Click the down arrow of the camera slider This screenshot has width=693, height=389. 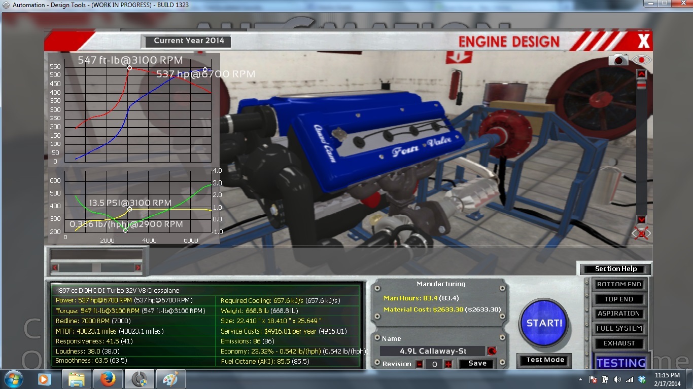(641, 219)
